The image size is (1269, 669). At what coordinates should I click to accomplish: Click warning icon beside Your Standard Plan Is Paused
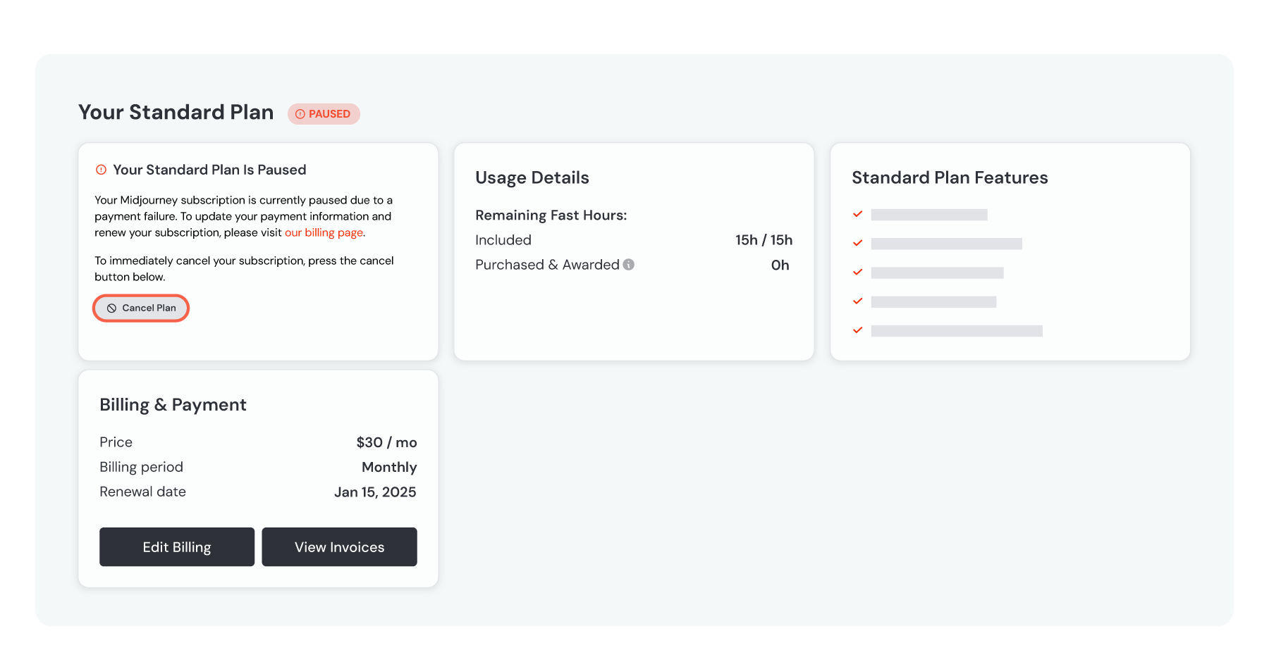coord(101,170)
